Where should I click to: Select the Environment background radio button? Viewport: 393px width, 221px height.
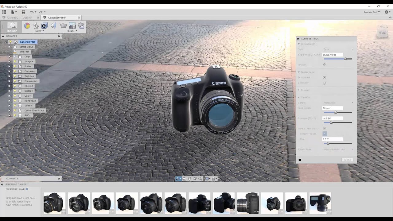324,77
